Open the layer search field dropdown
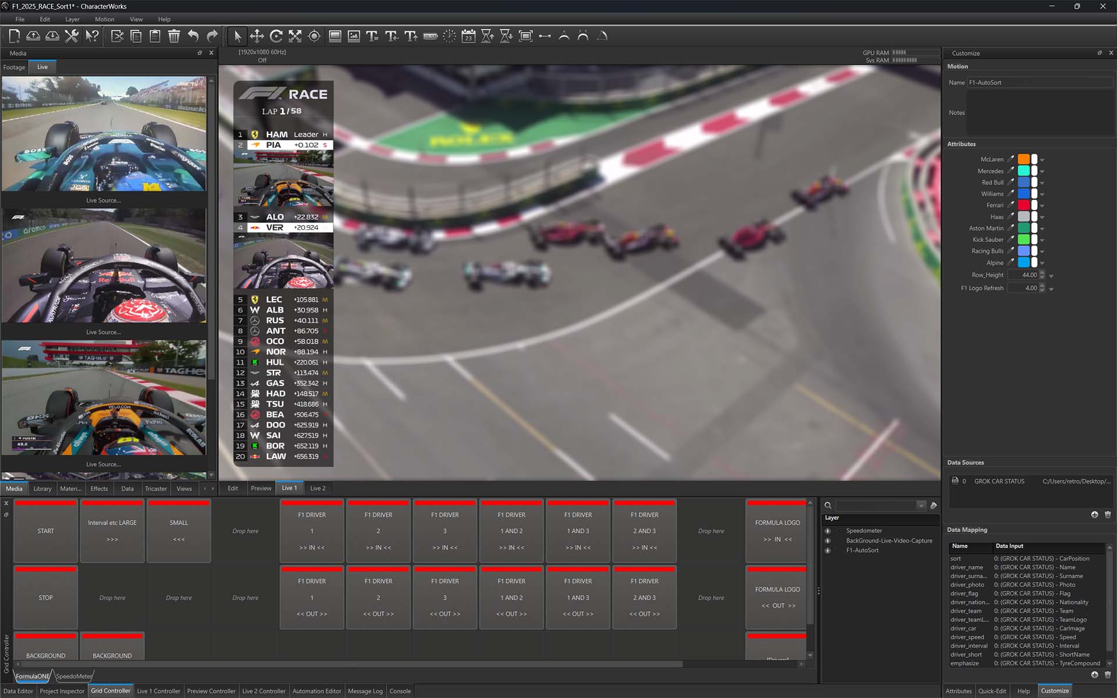Viewport: 1117px width, 698px height. pos(921,505)
